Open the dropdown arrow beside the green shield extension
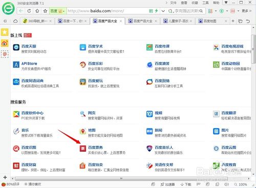This screenshot has width=256, height=188. click(x=227, y=11)
